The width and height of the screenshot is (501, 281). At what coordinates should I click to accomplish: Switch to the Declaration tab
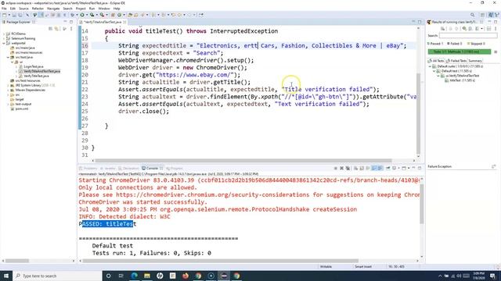point(128,169)
